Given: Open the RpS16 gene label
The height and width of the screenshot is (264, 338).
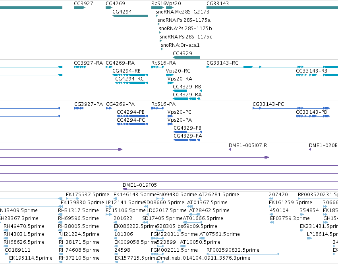Looking at the screenshot, I should tap(158, 4).
